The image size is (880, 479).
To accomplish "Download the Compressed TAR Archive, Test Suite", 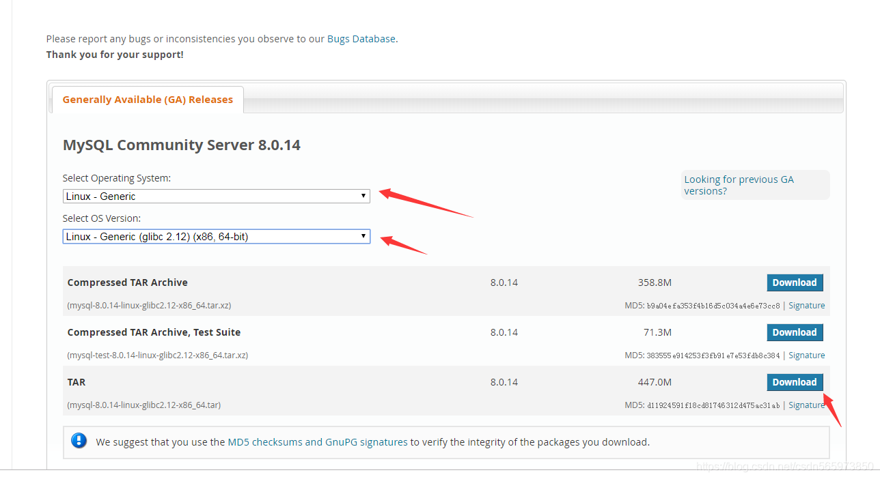I will click(x=795, y=332).
